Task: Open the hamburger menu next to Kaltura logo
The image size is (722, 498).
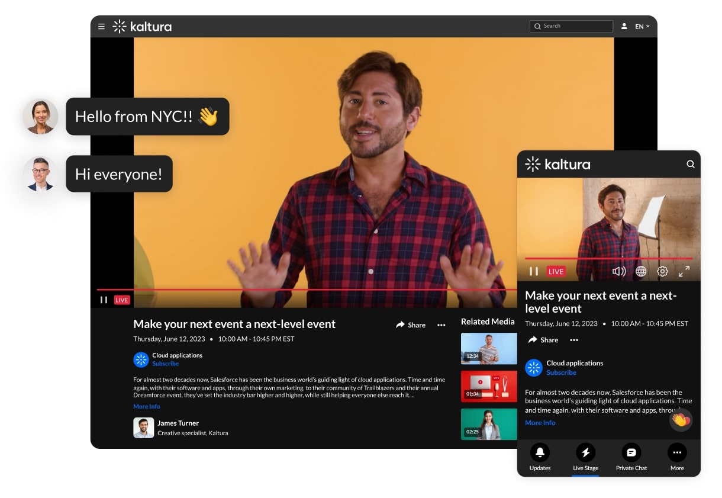Action: (101, 26)
